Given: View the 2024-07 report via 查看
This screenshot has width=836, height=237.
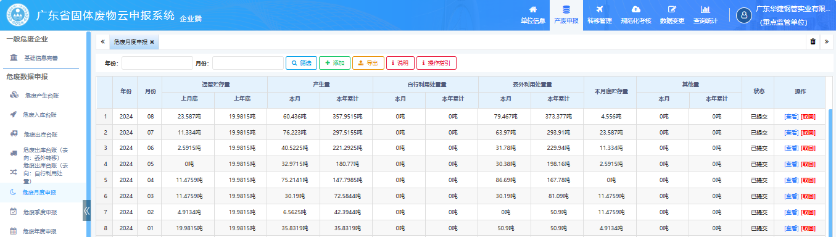Looking at the screenshot, I should pos(791,132).
